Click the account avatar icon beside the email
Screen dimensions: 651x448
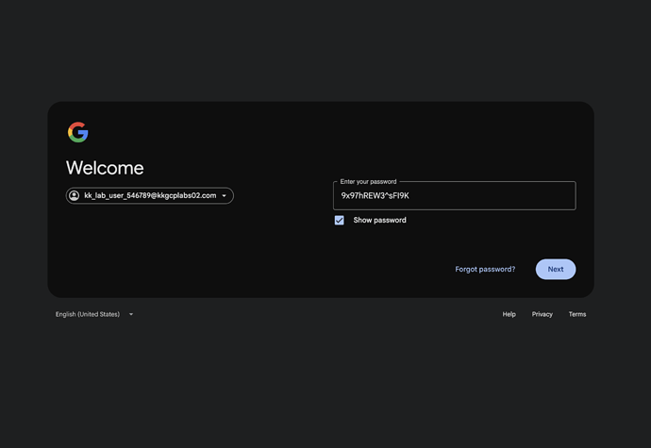(x=75, y=195)
